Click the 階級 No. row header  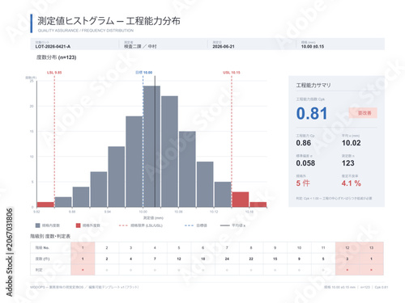point(42,247)
